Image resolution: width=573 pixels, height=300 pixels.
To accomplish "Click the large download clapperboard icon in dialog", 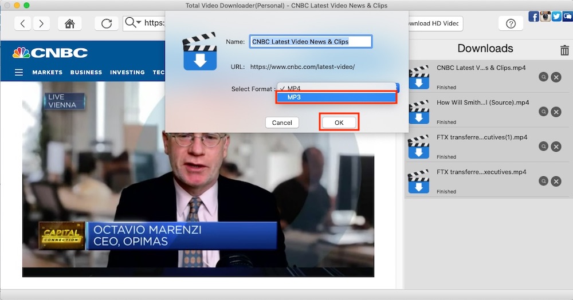I will point(199,52).
